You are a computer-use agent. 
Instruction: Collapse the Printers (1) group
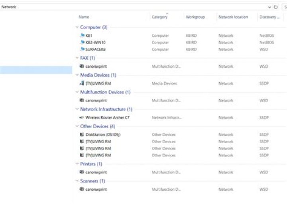pyautogui.click(x=77, y=164)
